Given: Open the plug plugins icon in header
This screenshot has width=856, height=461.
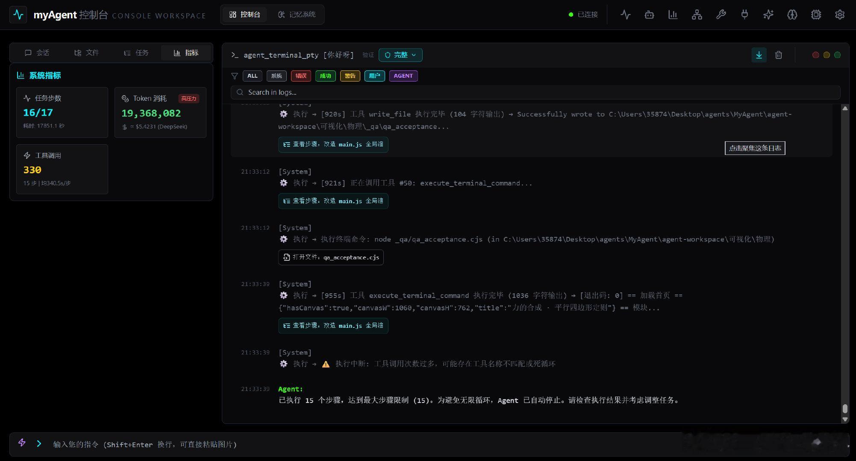Looking at the screenshot, I should point(744,15).
